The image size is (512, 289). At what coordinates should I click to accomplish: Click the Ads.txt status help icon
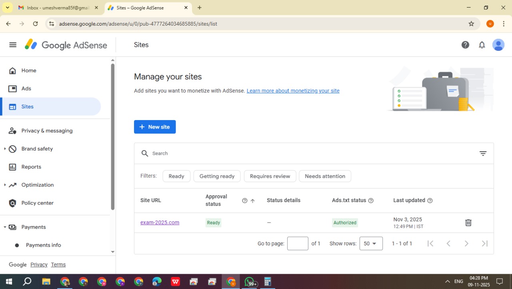(371, 201)
